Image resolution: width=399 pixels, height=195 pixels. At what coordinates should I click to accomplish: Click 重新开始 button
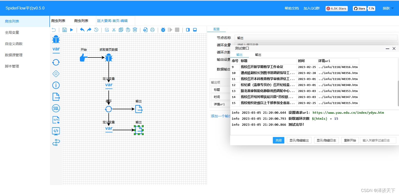pyautogui.click(x=350, y=140)
